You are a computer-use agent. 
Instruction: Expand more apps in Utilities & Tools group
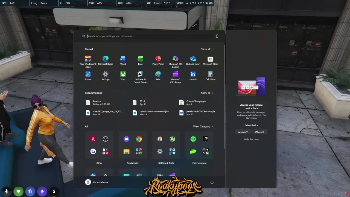click(172, 151)
